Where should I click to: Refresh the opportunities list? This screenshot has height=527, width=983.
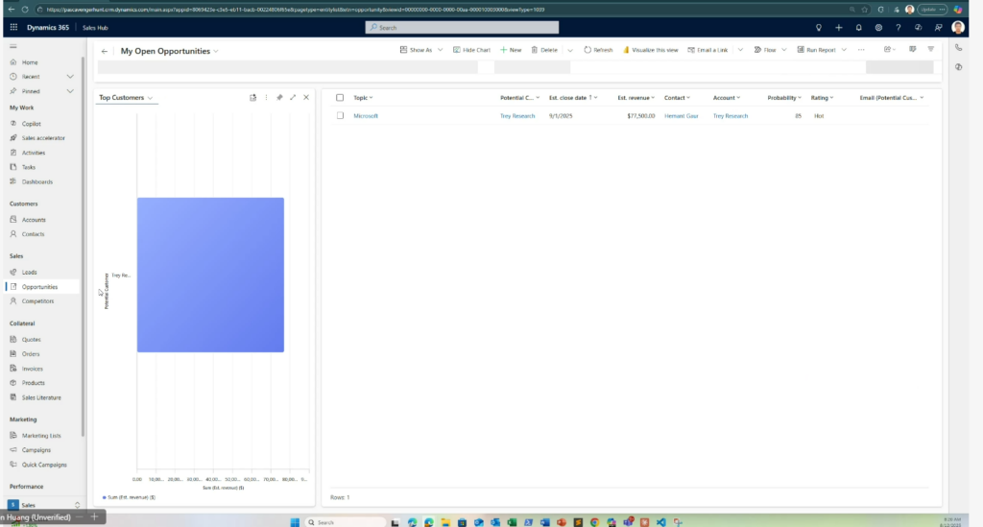coord(598,50)
